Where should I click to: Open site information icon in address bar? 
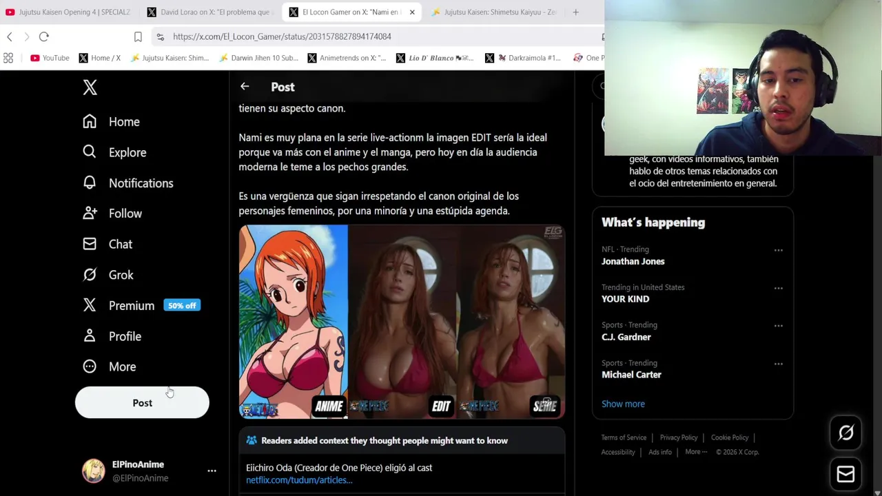coord(160,37)
